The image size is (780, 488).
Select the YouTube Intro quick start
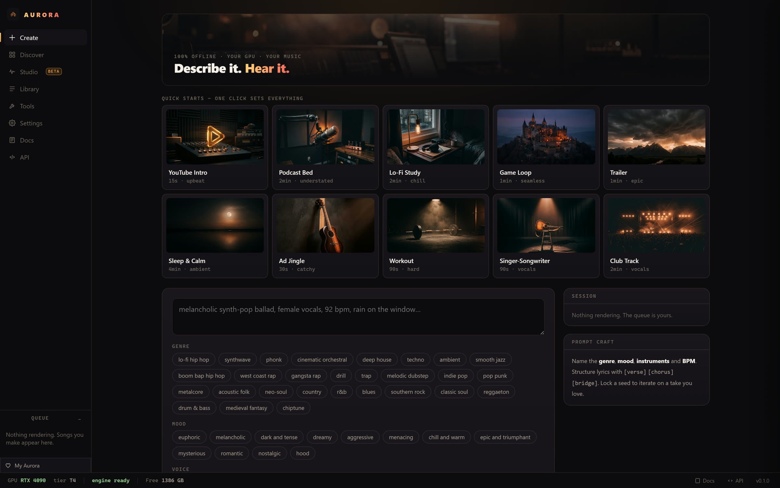pos(215,147)
